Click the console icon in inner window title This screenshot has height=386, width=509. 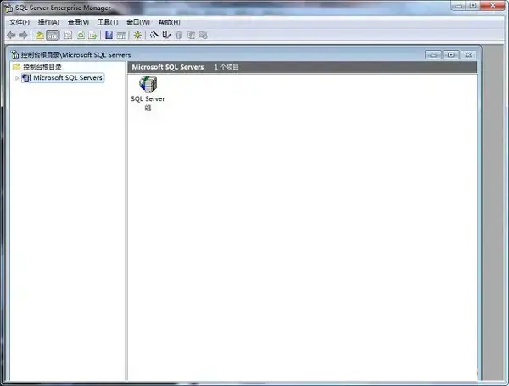[14, 54]
